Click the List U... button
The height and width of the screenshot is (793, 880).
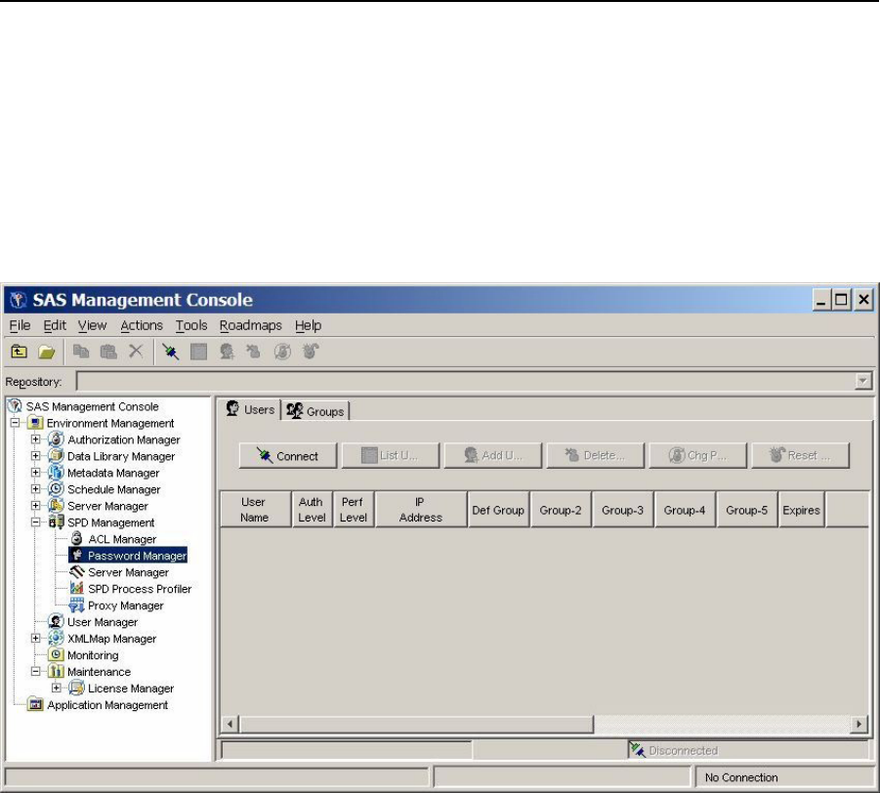(x=391, y=456)
